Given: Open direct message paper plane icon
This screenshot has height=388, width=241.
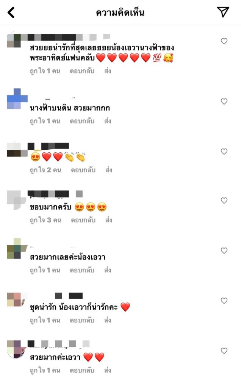Looking at the screenshot, I should 223,12.
